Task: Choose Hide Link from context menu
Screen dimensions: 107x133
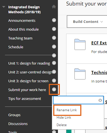Action: tap(64, 118)
